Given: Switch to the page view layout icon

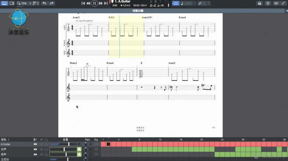Looking at the screenshot, I should tap(12, 3).
